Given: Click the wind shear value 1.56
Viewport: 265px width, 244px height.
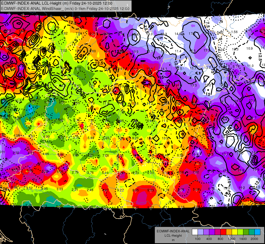Looking at the screenshot, I should pos(234,32).
